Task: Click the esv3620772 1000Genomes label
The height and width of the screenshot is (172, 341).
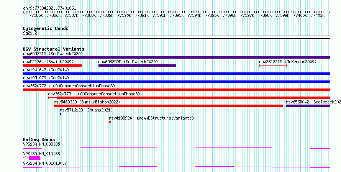Action: point(69,86)
